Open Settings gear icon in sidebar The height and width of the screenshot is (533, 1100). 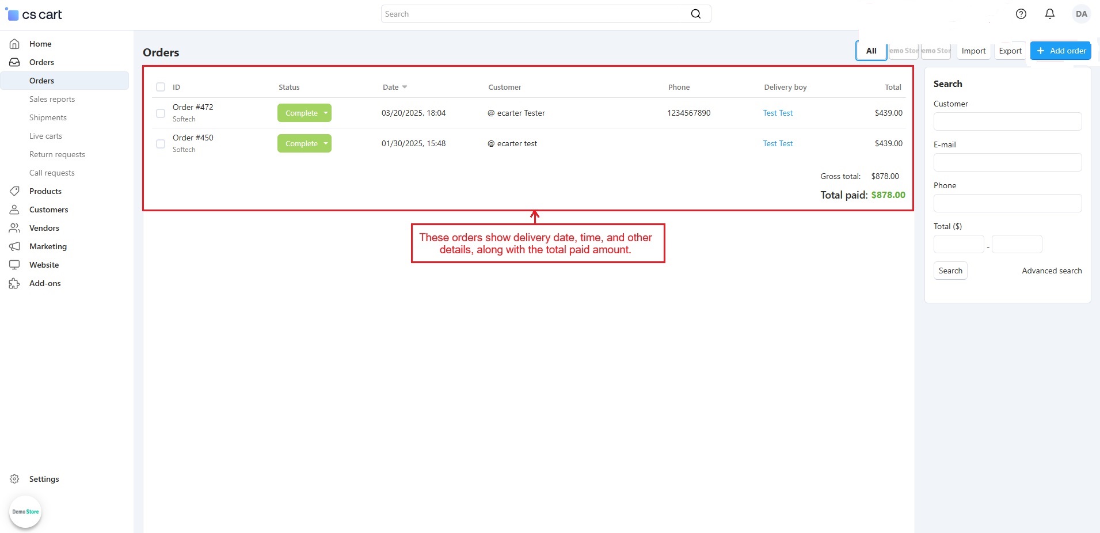15,479
